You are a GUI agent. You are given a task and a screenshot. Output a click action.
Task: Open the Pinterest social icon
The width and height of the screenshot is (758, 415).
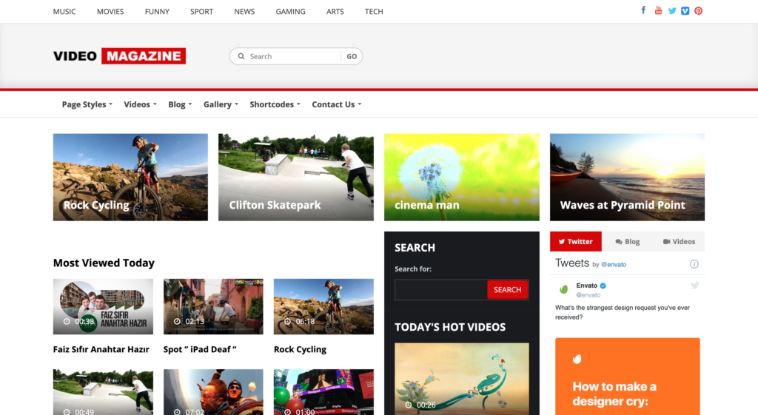698,10
